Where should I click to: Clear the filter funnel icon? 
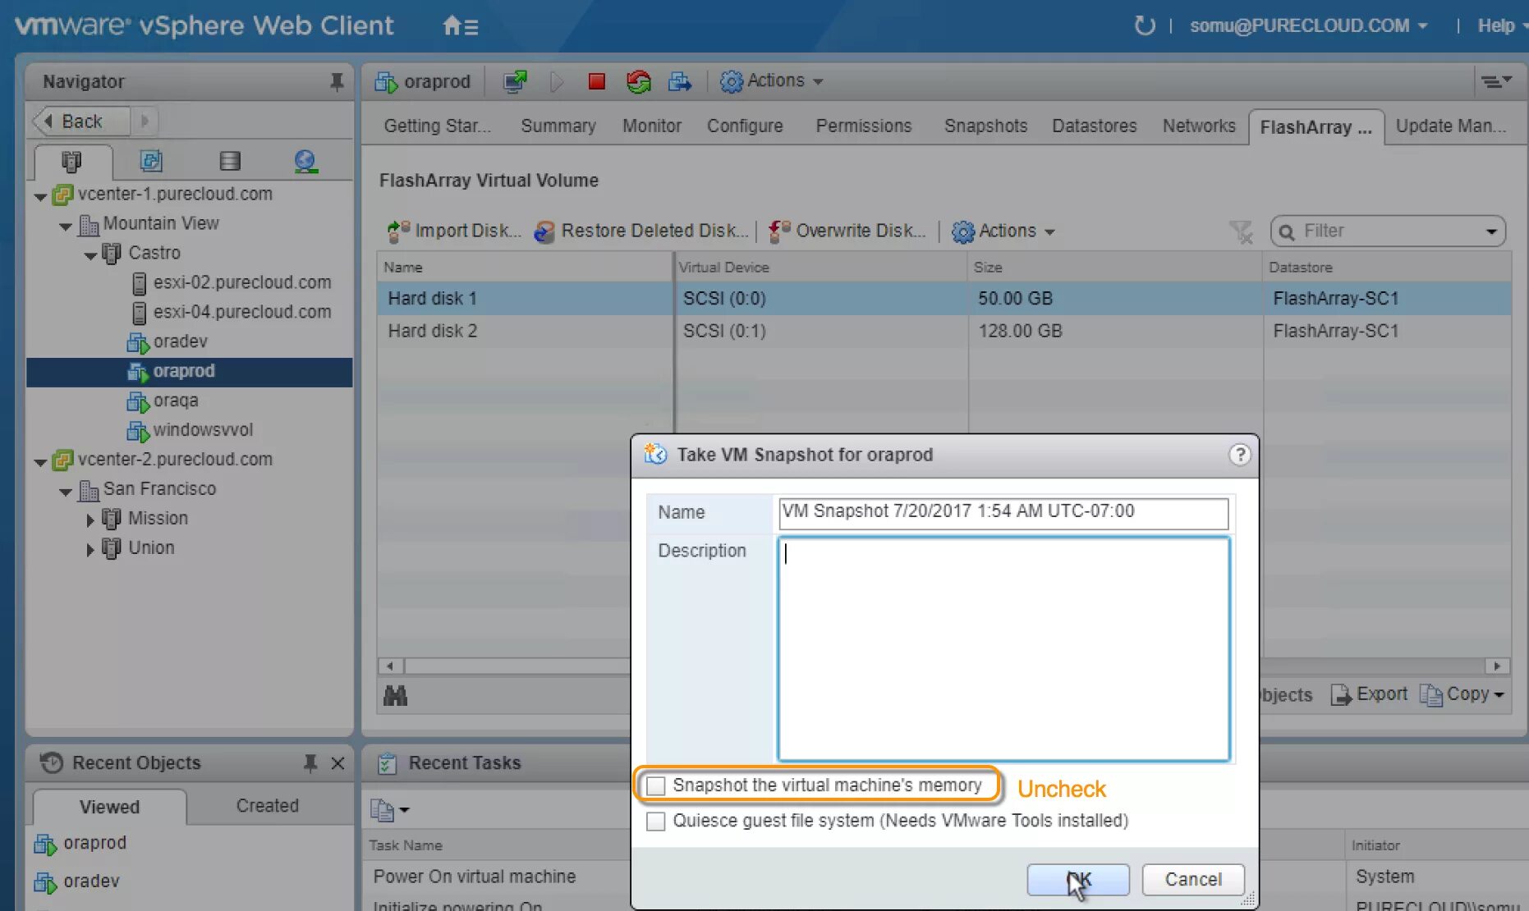(1241, 232)
